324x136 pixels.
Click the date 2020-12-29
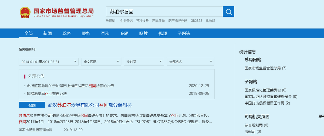coord(199,86)
